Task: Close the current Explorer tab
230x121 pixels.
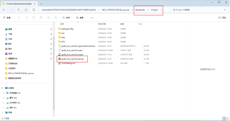Action: point(35,4)
